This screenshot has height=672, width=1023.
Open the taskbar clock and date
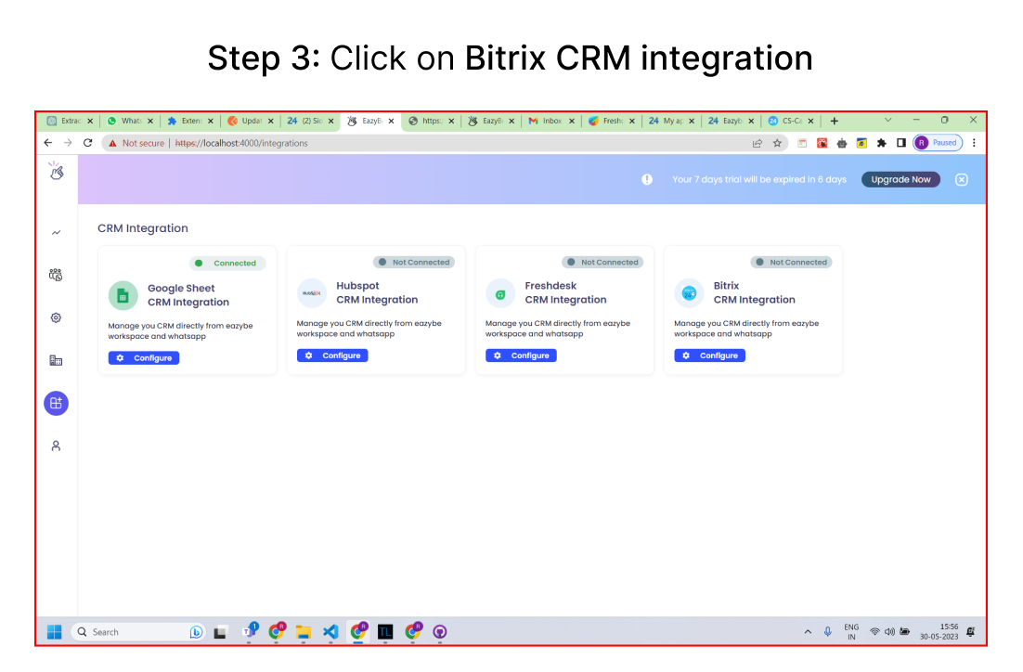939,631
